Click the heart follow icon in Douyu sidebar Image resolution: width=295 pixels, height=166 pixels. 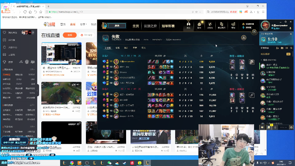click(4, 32)
